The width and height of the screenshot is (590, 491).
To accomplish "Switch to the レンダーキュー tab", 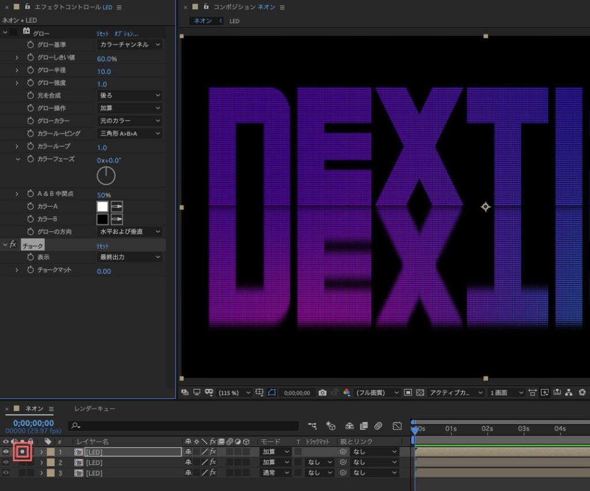I will coord(94,408).
